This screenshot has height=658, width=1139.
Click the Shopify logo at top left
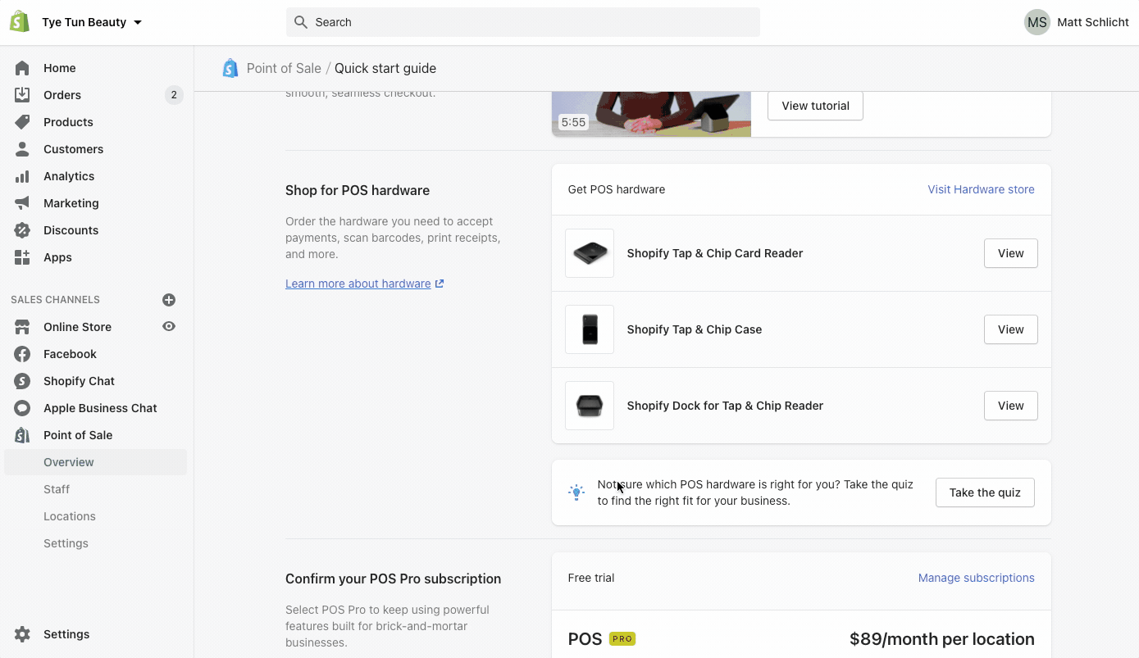[18, 21]
